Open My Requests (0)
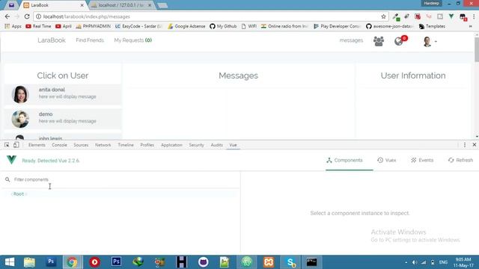The height and width of the screenshot is (269, 479). (x=133, y=40)
